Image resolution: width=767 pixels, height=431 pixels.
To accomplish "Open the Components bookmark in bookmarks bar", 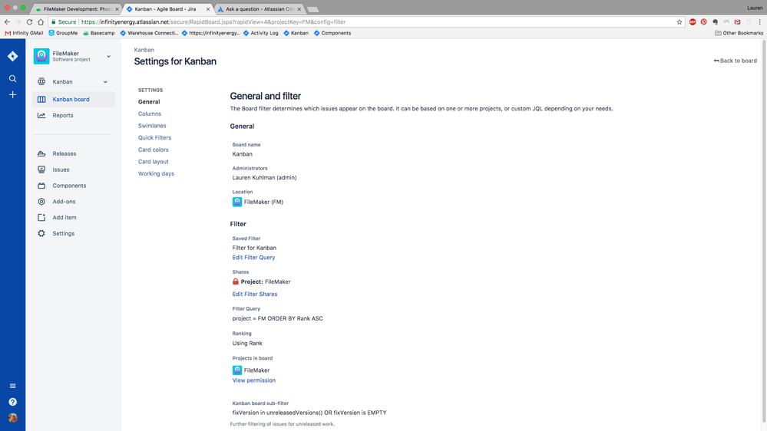I will 332,33.
